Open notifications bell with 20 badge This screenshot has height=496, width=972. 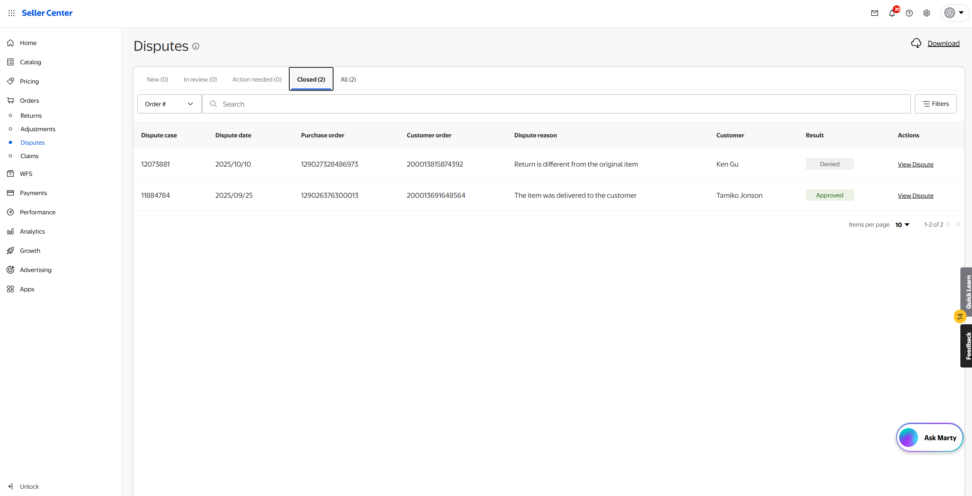[x=892, y=13]
